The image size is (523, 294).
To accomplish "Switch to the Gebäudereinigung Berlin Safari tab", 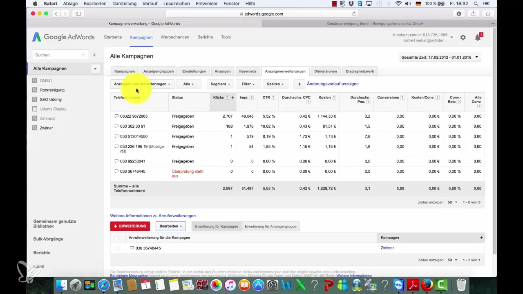I will tap(375, 24).
